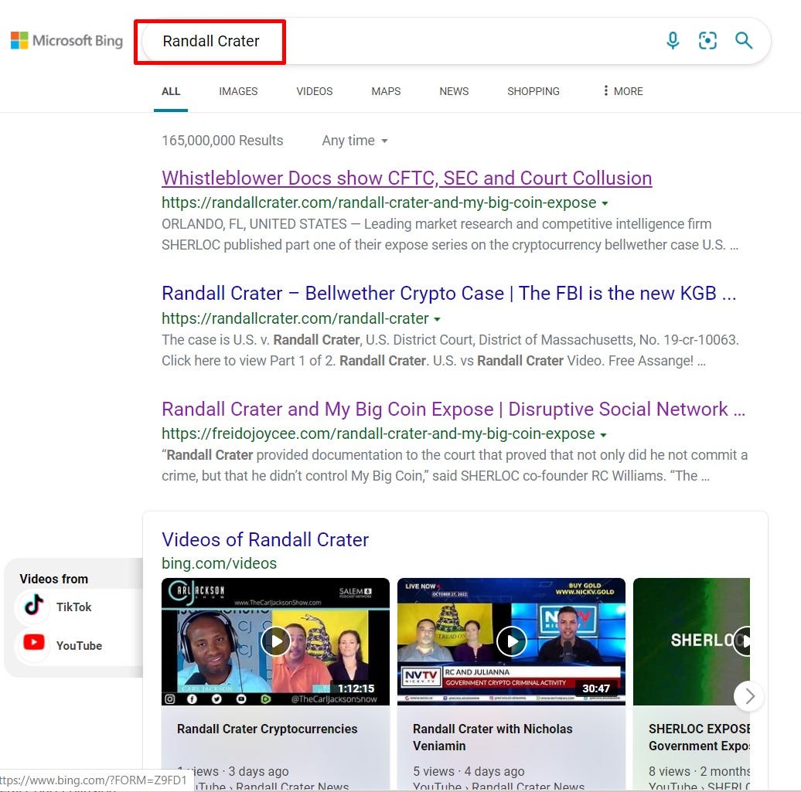
Task: Open Videos of Randall Crater heading
Action: coord(265,540)
